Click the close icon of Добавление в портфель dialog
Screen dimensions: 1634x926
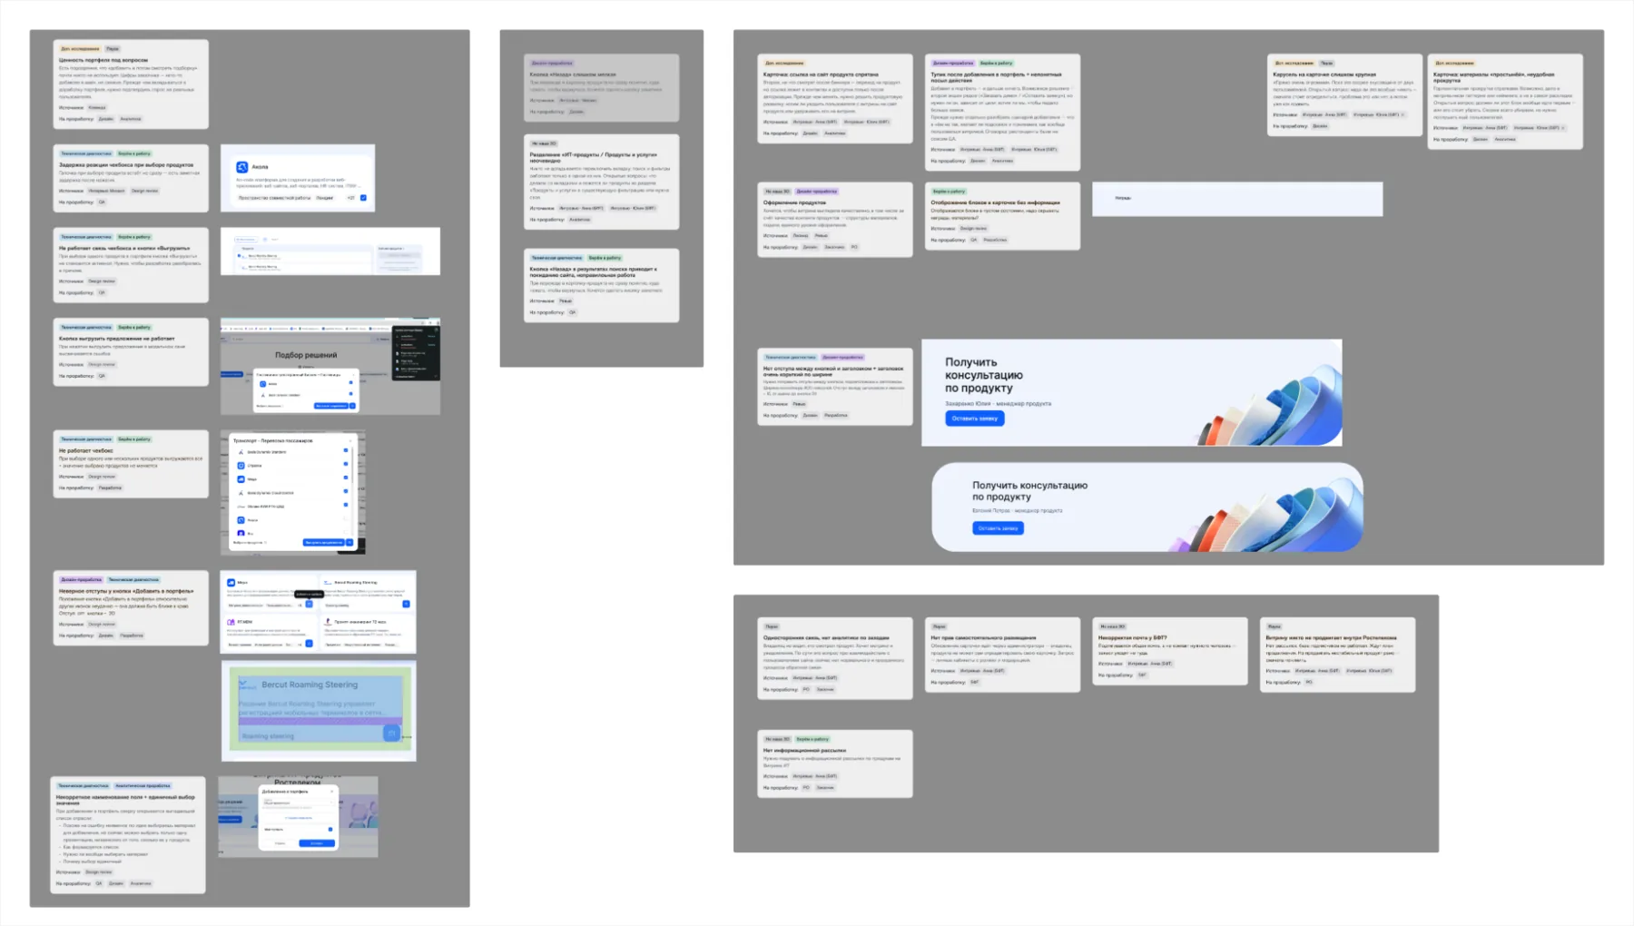[x=331, y=792]
